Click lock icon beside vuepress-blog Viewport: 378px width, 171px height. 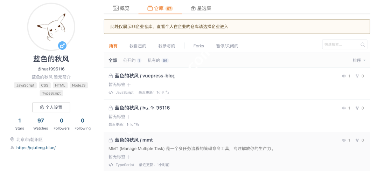tap(111, 76)
